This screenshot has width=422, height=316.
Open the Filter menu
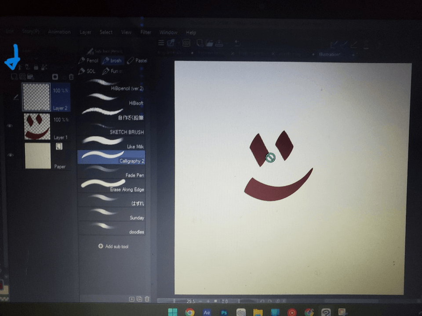coord(146,32)
